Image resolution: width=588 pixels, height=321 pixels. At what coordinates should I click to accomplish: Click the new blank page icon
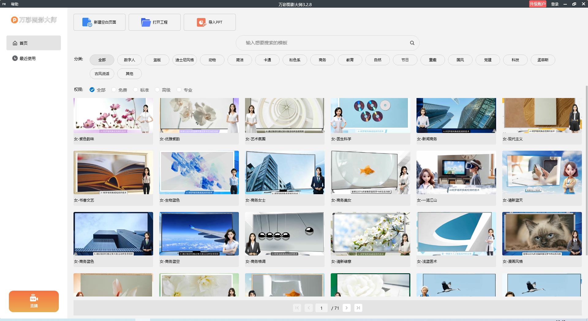pyautogui.click(x=87, y=22)
